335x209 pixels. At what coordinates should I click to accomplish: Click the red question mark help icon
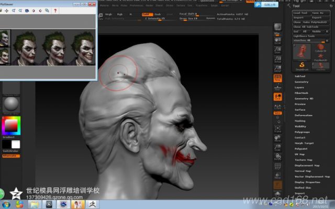point(55,10)
